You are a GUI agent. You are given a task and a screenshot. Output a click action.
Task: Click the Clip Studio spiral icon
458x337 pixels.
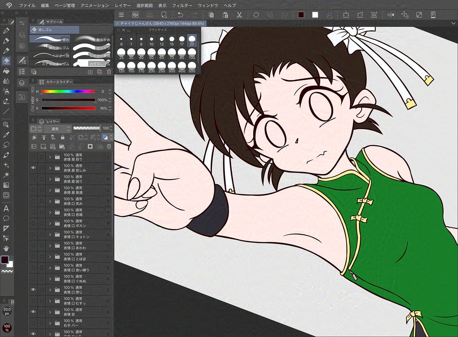pos(135,15)
